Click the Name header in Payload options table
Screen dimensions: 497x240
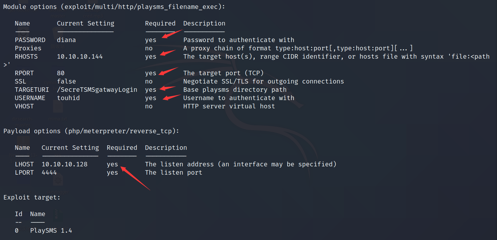click(x=22, y=148)
